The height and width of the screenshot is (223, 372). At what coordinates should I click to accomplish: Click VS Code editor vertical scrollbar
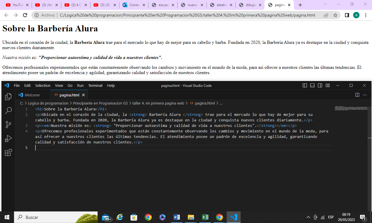pos(369,159)
